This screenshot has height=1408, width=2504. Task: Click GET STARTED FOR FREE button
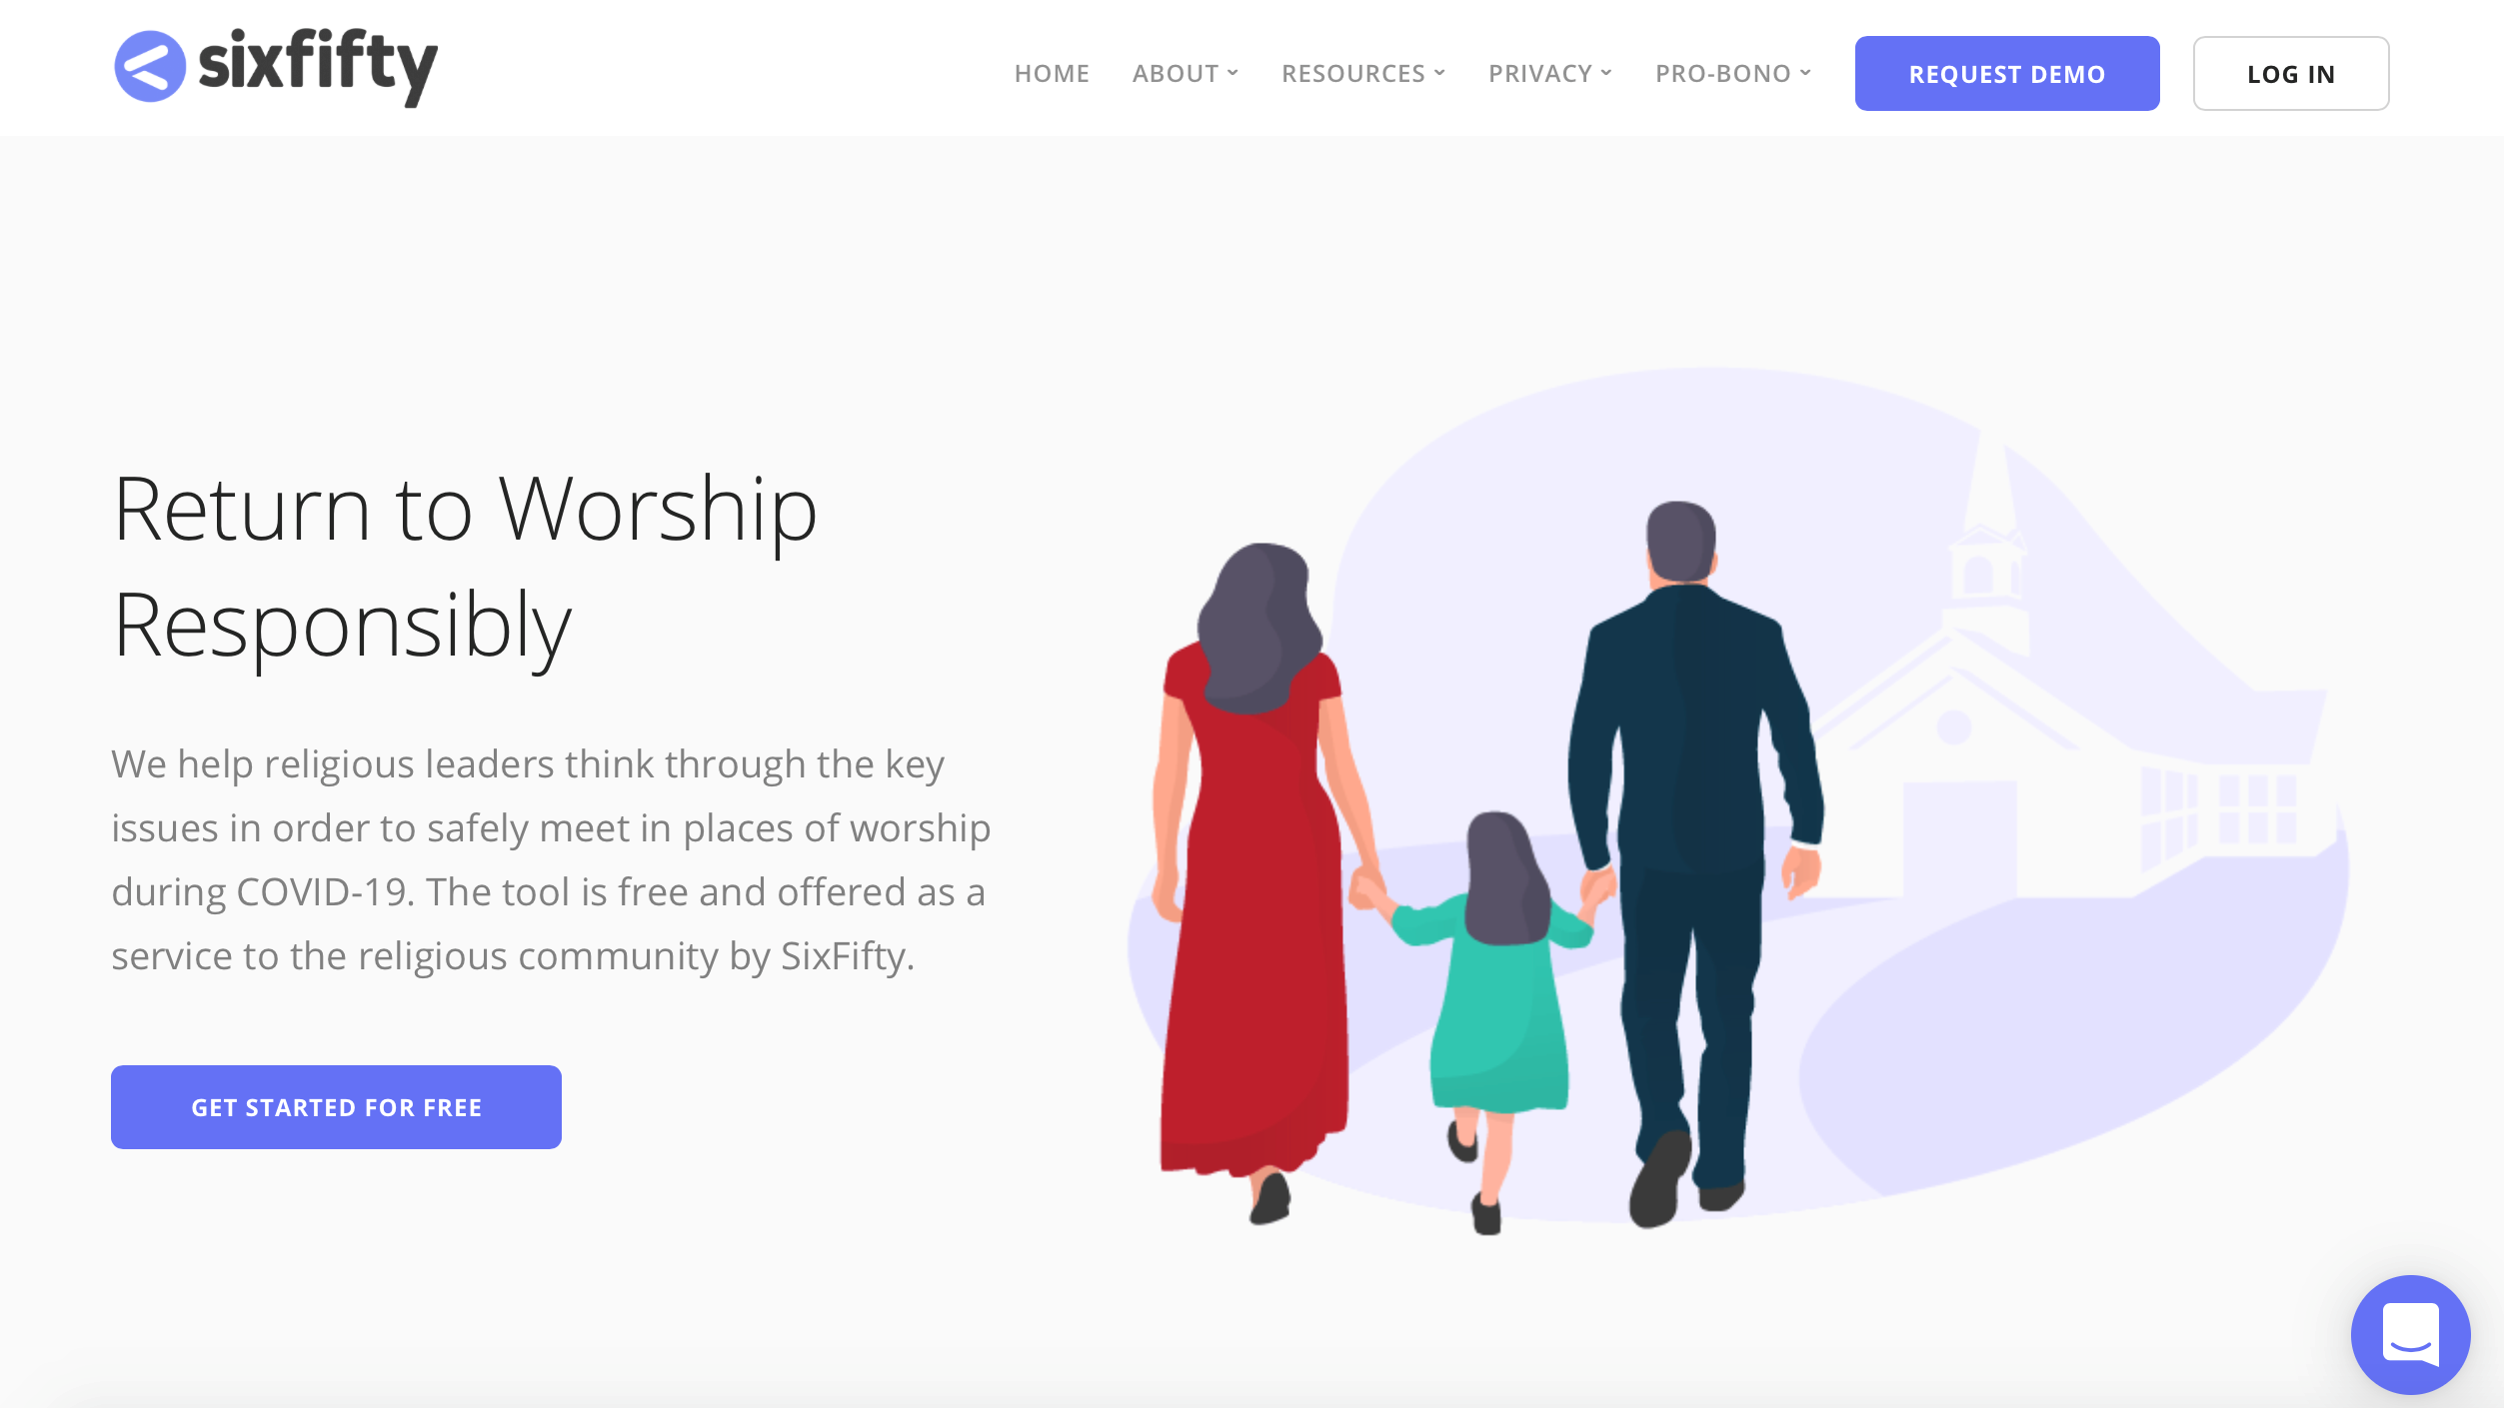pos(337,1107)
